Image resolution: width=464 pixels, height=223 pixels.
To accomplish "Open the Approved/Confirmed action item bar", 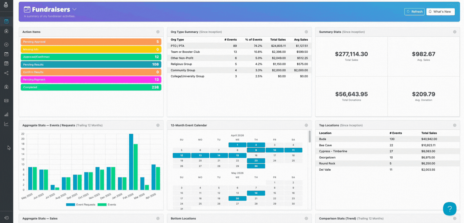I will click(91, 57).
